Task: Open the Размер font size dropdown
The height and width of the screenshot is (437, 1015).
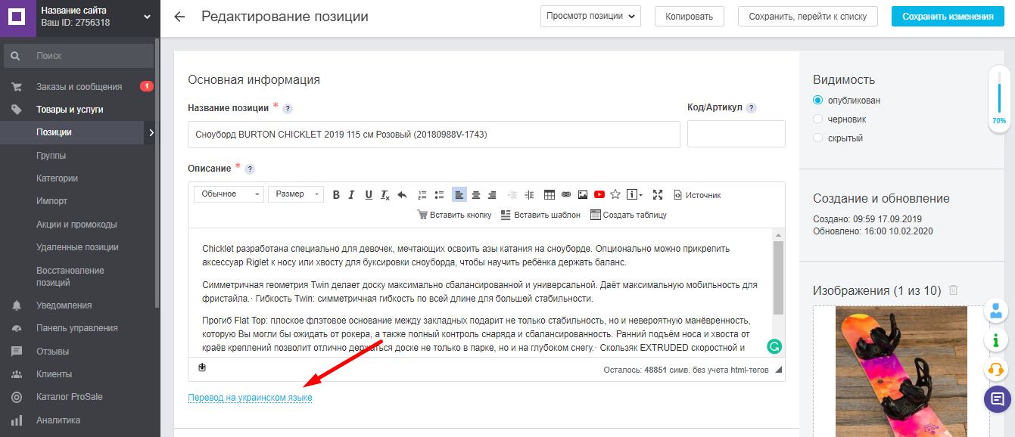Action: click(x=296, y=194)
